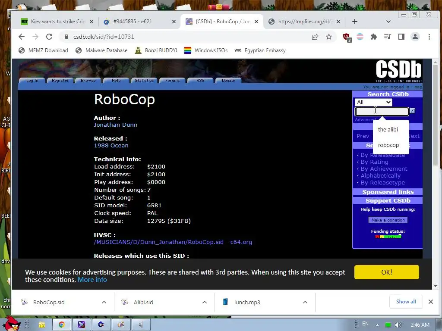
Task: Open the MEMZ Download bookmark
Action: point(44,50)
